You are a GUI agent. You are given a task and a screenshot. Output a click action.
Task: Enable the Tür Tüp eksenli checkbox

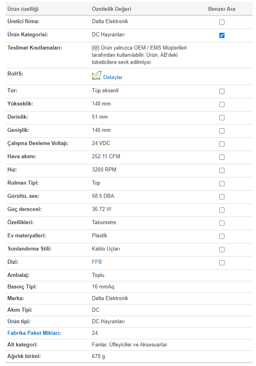click(x=222, y=91)
